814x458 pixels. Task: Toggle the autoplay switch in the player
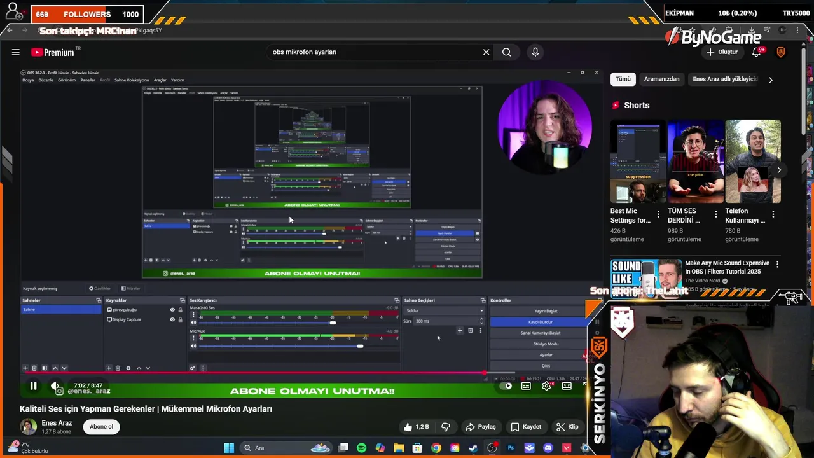(x=506, y=385)
